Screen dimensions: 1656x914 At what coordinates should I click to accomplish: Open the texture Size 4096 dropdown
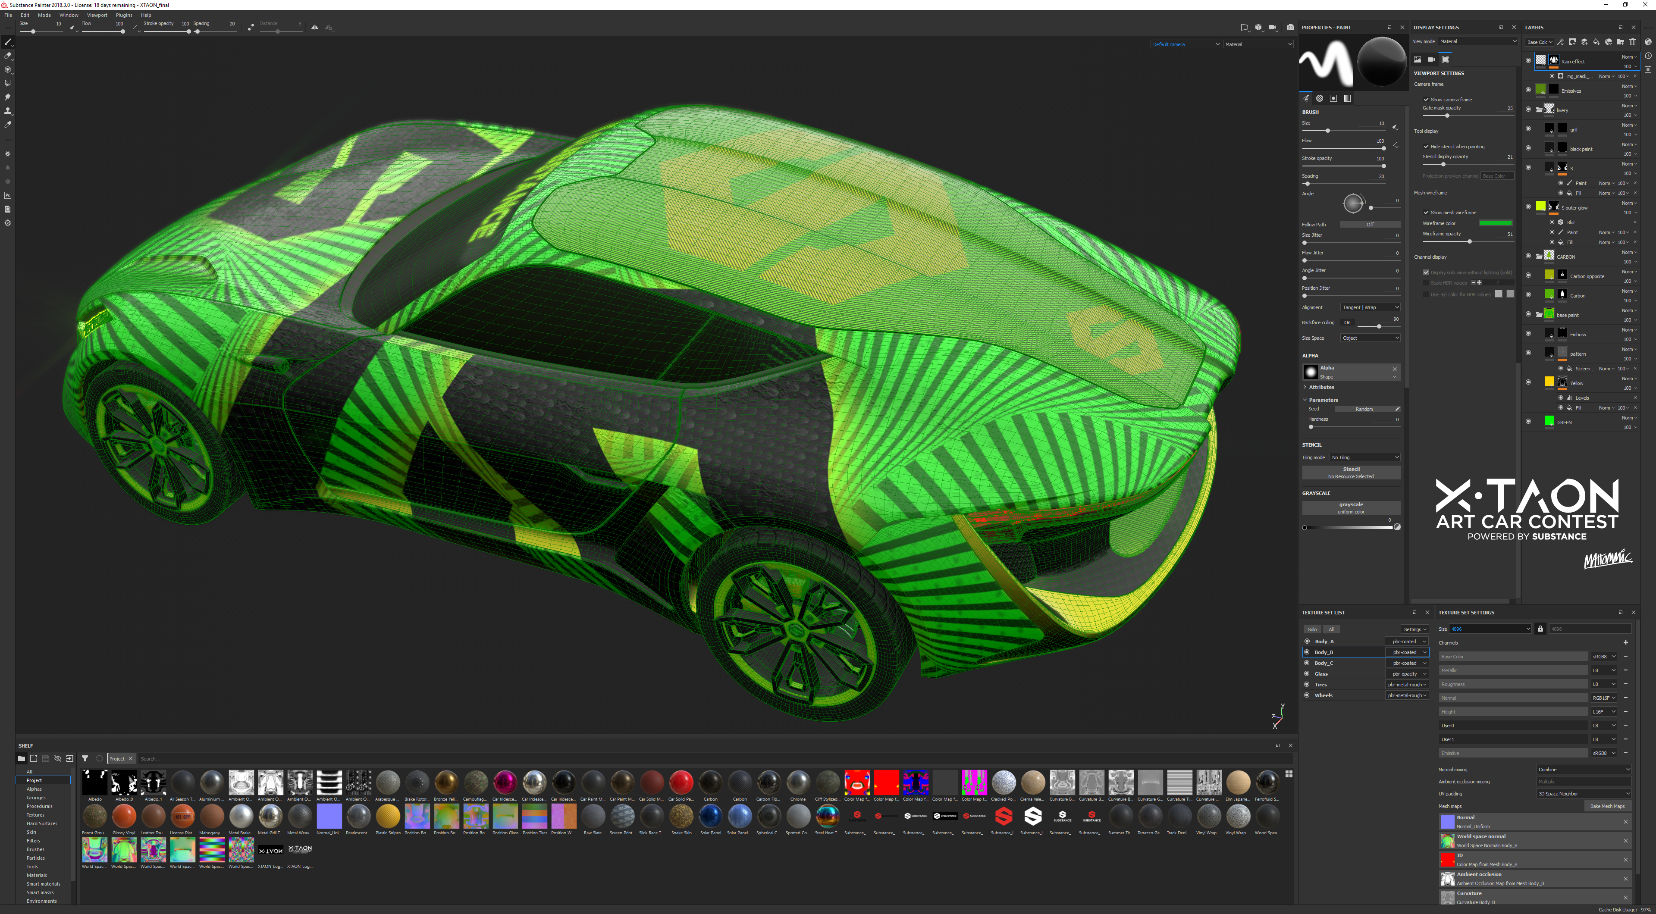coord(1491,629)
